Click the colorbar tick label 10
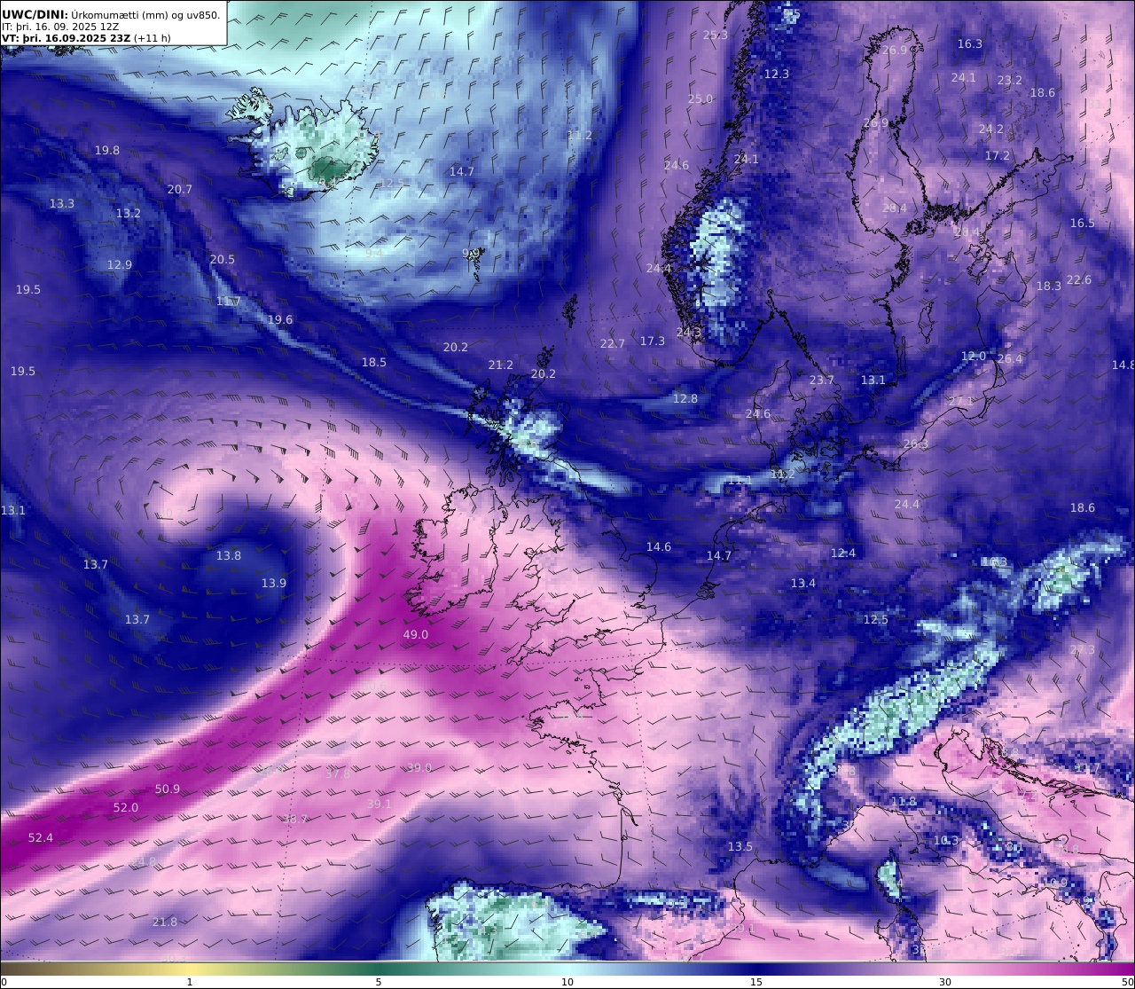Image resolution: width=1135 pixels, height=989 pixels. pyautogui.click(x=567, y=982)
